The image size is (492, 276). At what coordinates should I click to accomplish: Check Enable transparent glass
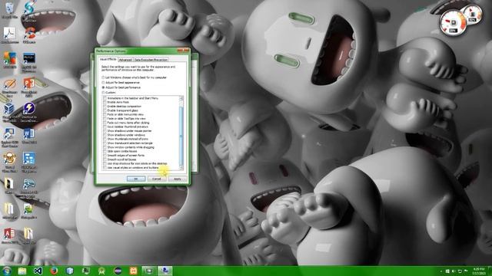105,110
